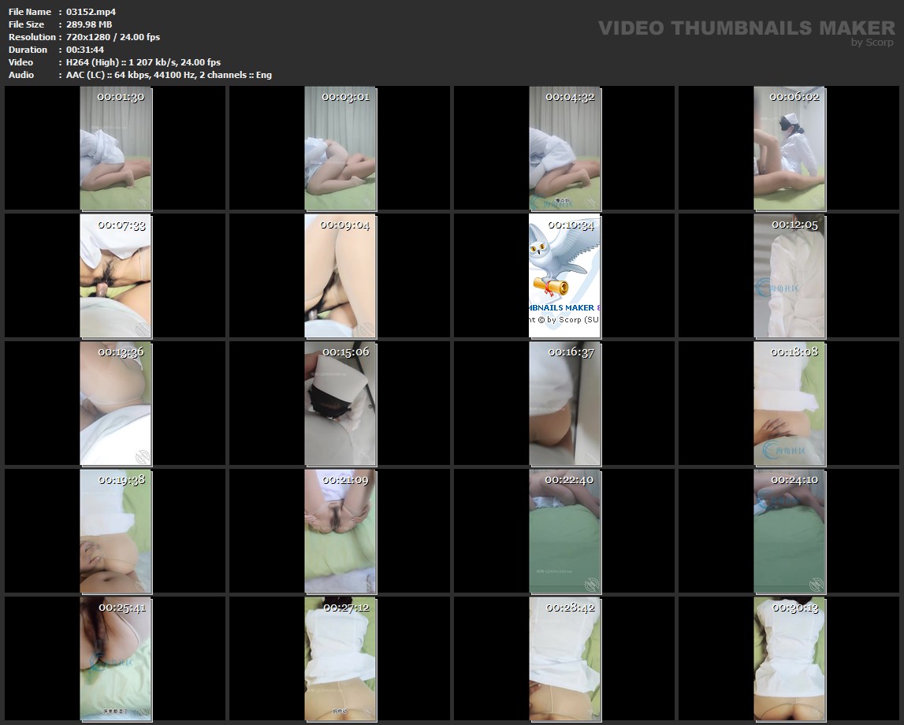Click the resolution value 720x1280 / 24.00 fps
The image size is (904, 725).
point(113,37)
